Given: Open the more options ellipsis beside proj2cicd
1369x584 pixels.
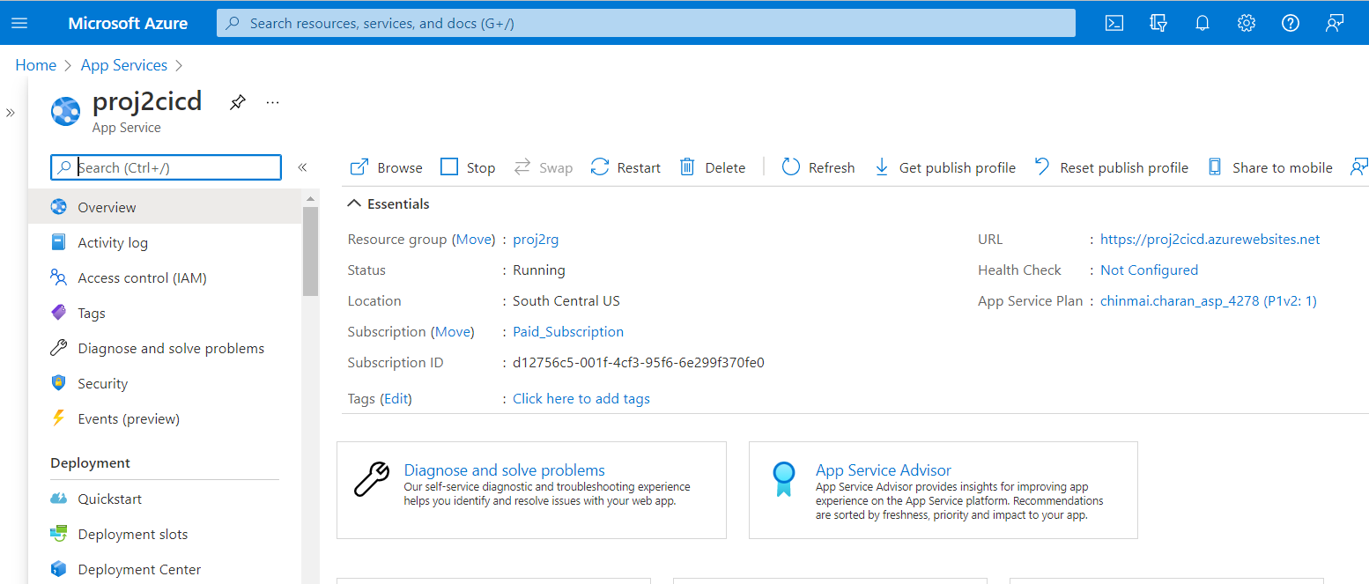Looking at the screenshot, I should pos(272,102).
